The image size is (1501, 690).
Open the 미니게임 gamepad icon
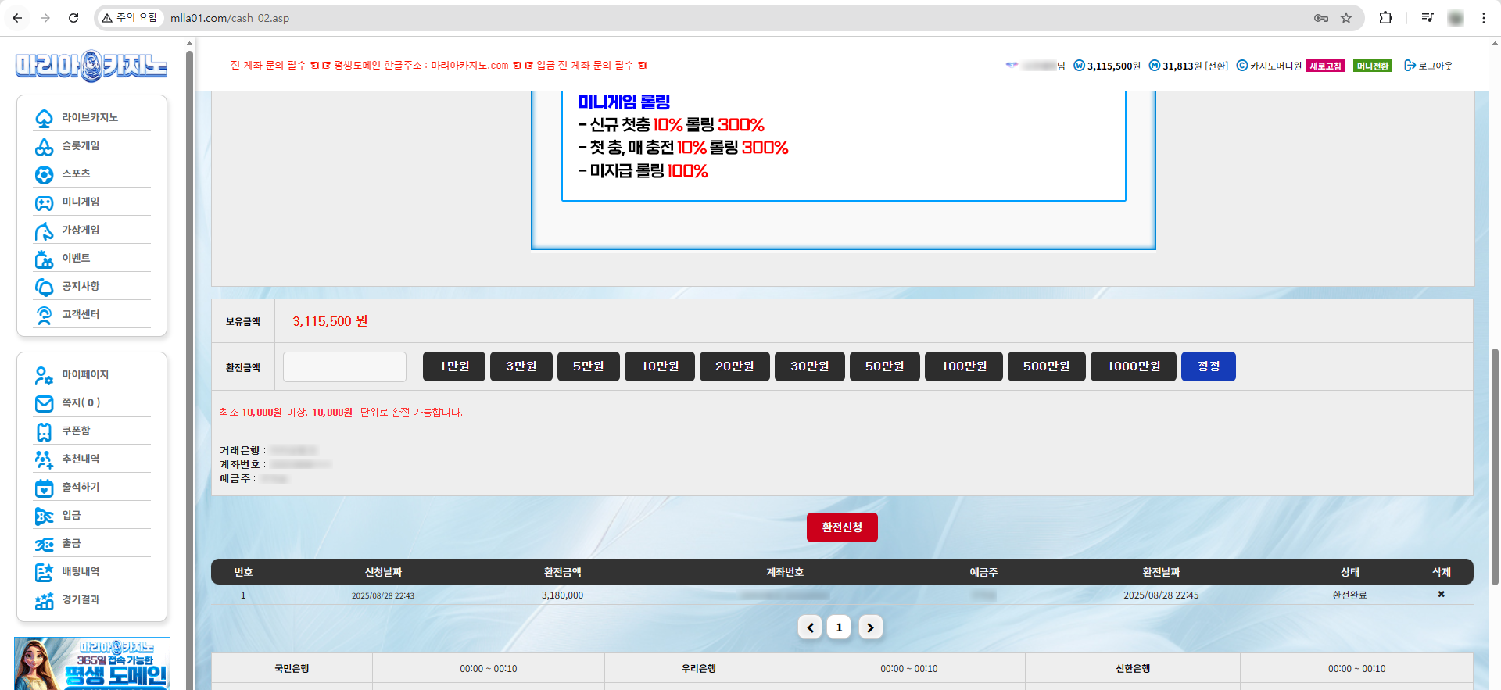point(45,202)
